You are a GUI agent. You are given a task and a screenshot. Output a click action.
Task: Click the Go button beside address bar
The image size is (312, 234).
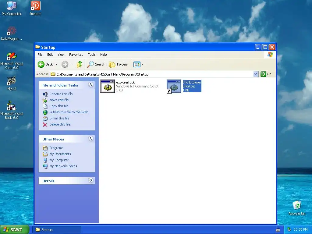tap(266, 74)
